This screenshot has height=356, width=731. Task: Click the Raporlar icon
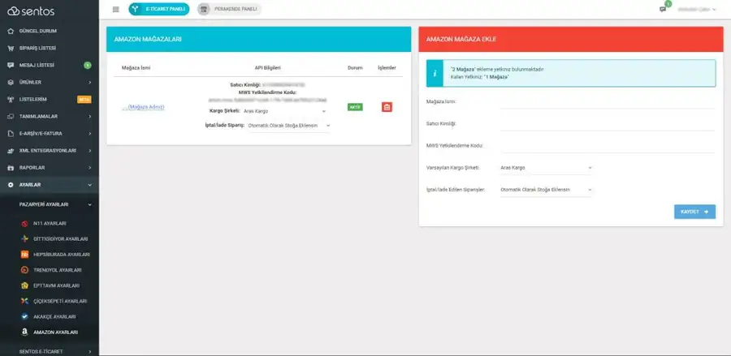point(11,168)
